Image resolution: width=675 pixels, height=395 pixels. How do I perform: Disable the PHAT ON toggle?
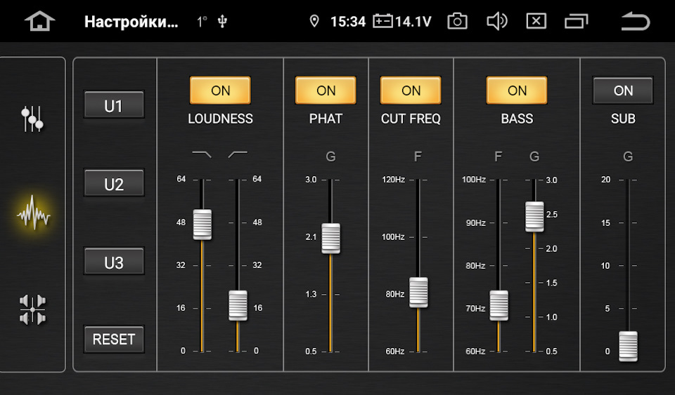326,91
